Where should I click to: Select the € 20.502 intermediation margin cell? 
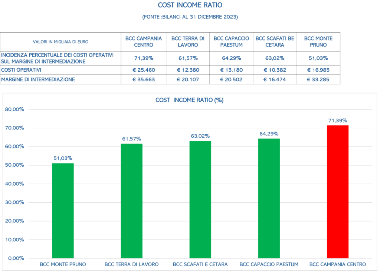click(x=232, y=79)
